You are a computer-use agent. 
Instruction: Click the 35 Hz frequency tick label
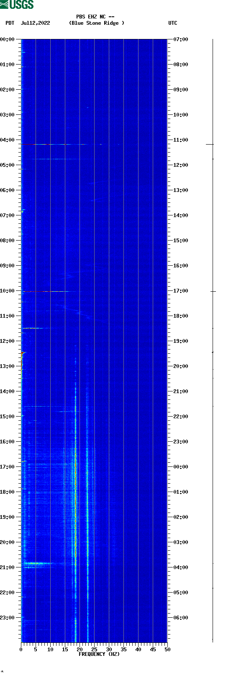tap(123, 650)
